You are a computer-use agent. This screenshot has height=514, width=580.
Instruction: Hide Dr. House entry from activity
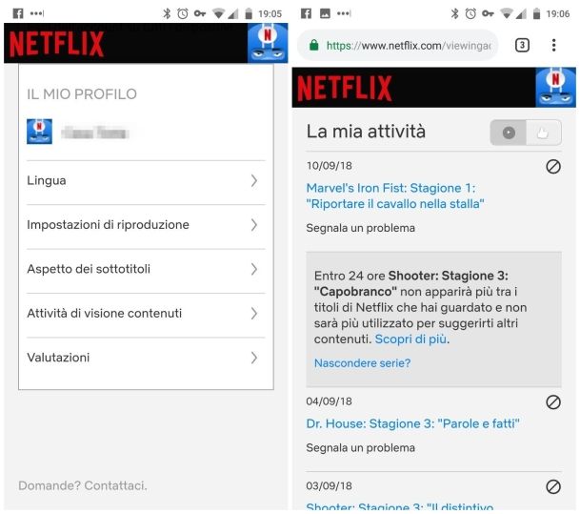(x=553, y=402)
